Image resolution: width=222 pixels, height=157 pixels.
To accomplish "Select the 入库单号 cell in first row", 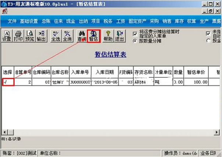I will click(80, 82).
